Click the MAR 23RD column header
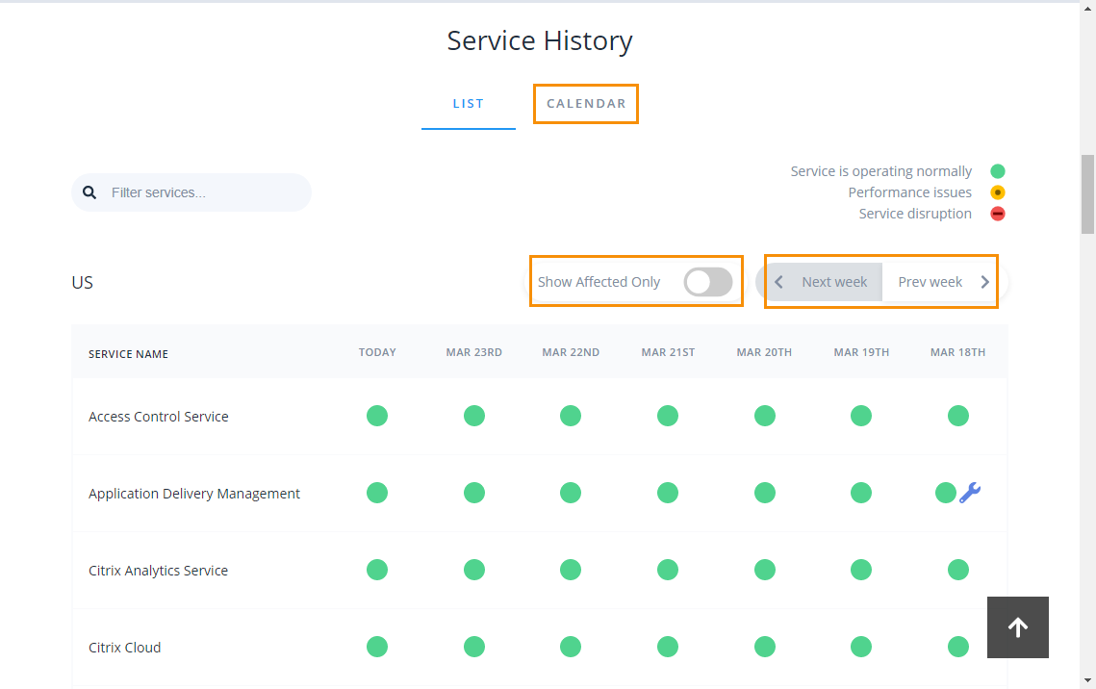 click(474, 352)
